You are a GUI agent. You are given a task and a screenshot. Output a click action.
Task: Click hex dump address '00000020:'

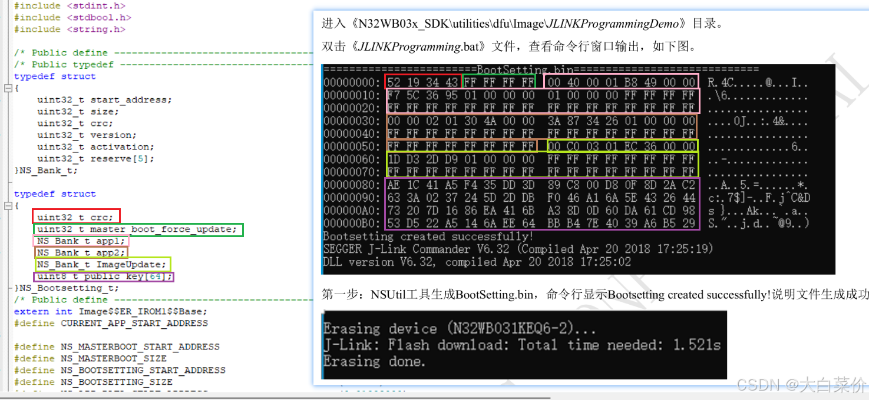(x=352, y=108)
